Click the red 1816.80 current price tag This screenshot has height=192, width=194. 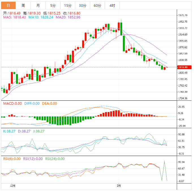tap(184, 67)
